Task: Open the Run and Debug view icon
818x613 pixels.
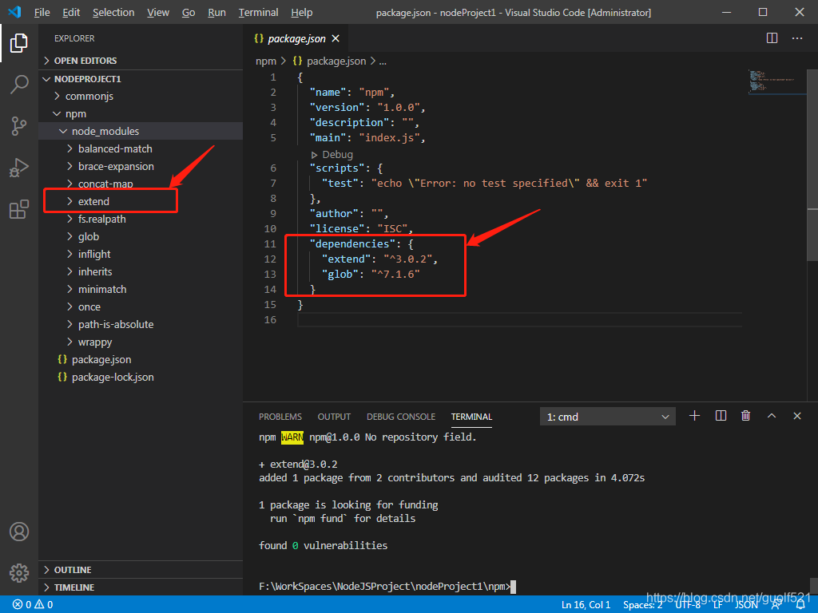Action: [x=19, y=168]
